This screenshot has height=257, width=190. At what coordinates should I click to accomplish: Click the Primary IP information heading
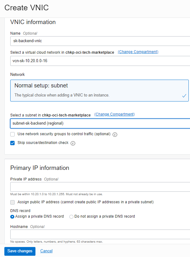(40, 168)
